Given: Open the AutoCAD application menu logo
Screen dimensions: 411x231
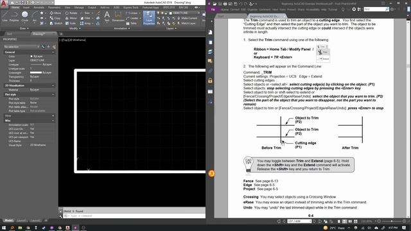Looking at the screenshot, I should [4, 4].
